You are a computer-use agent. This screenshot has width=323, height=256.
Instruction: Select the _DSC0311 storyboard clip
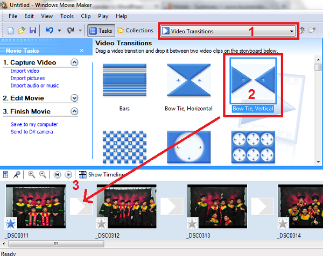click(36, 207)
